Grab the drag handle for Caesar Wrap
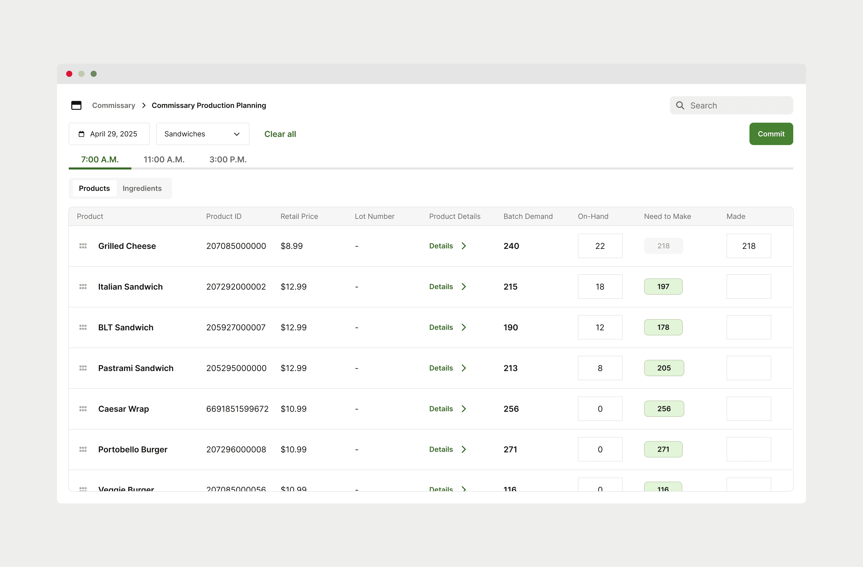This screenshot has width=863, height=567. pos(83,408)
